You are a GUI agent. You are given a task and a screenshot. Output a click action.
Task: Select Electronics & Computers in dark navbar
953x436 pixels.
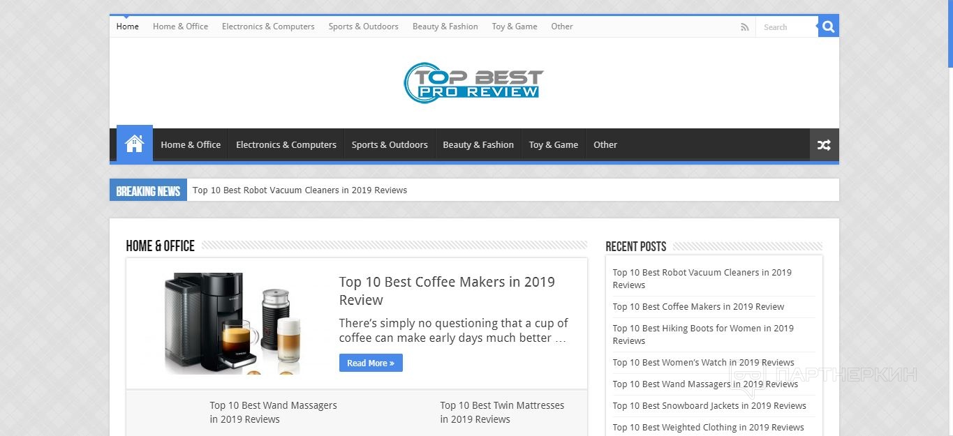point(286,145)
